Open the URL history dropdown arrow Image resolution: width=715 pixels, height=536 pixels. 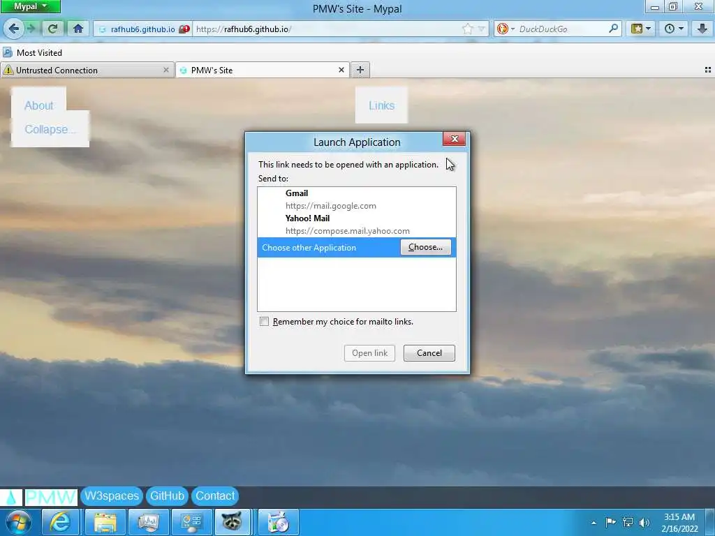(481, 29)
